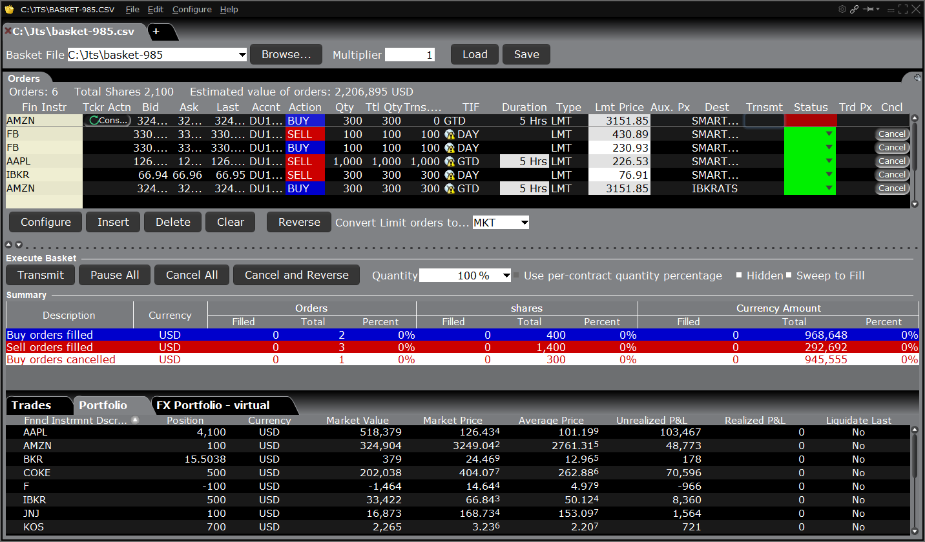The width and height of the screenshot is (925, 542).
Task: Toggle Use per-contract quantity percentage checkbox
Action: [x=516, y=276]
